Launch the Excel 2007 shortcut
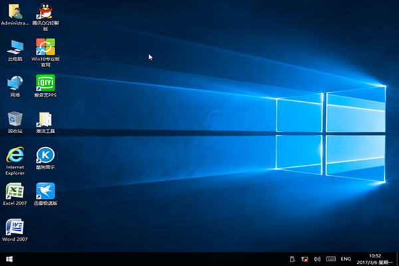The height and width of the screenshot is (266, 399). click(15, 191)
